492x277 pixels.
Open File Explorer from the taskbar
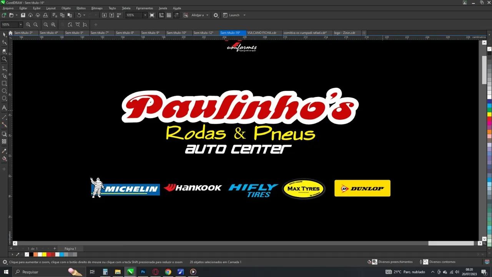pyautogui.click(x=118, y=272)
